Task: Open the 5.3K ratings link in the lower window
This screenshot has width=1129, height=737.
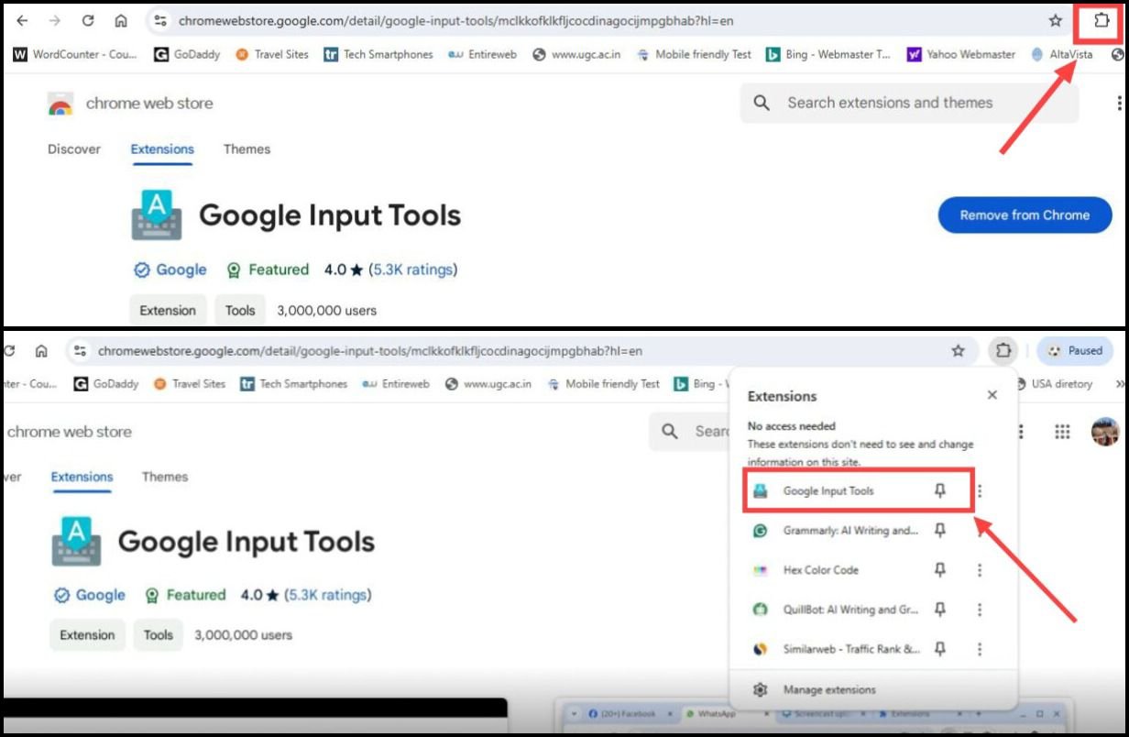Action: pyautogui.click(x=328, y=595)
